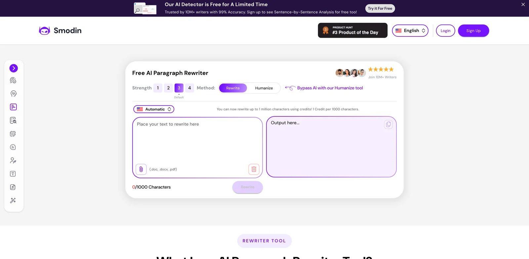The height and width of the screenshot is (259, 529).
Task: Set strength to level 2
Action: (168, 88)
